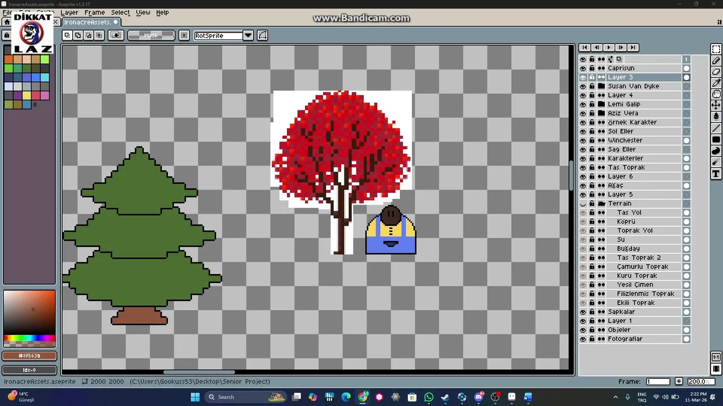
Task: Click the Subtract from selection mode icon
Action: click(89, 36)
